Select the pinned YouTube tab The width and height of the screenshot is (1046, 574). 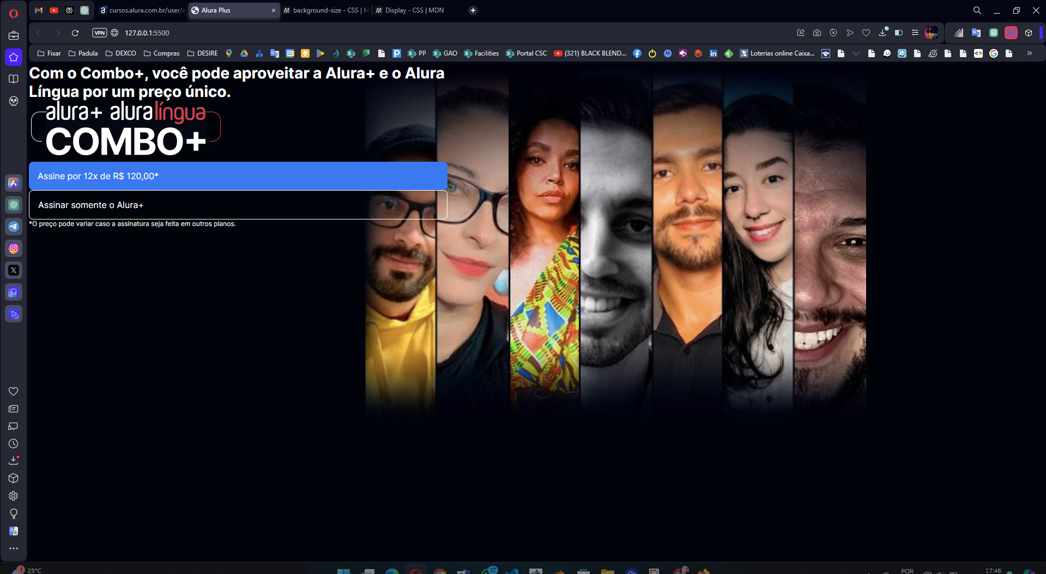[x=54, y=10]
